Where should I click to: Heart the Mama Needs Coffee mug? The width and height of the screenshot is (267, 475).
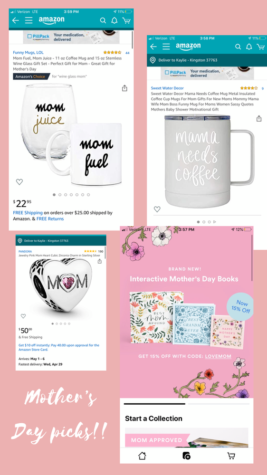(x=157, y=209)
